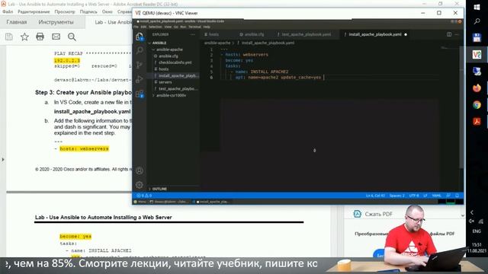Open Run and Debug view in VS Code
488x274 pixels.
pos(140,79)
